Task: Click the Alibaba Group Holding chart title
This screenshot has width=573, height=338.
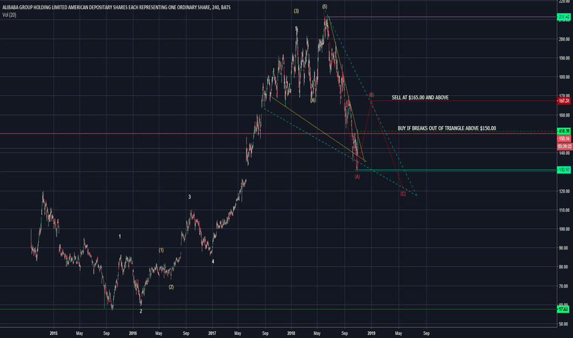Action: (x=116, y=7)
